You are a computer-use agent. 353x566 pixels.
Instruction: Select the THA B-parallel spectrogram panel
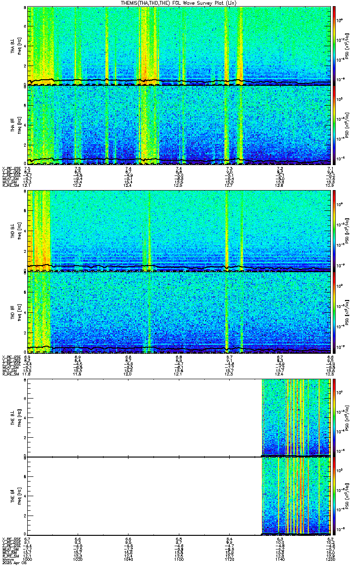click(179, 125)
